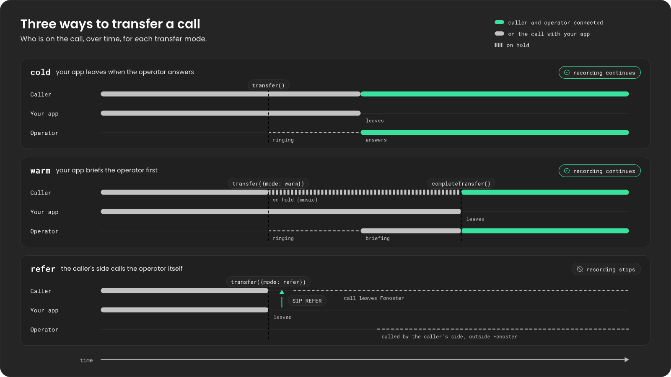Click the recording continues badge in cold section
This screenshot has width=671, height=377.
coord(599,72)
